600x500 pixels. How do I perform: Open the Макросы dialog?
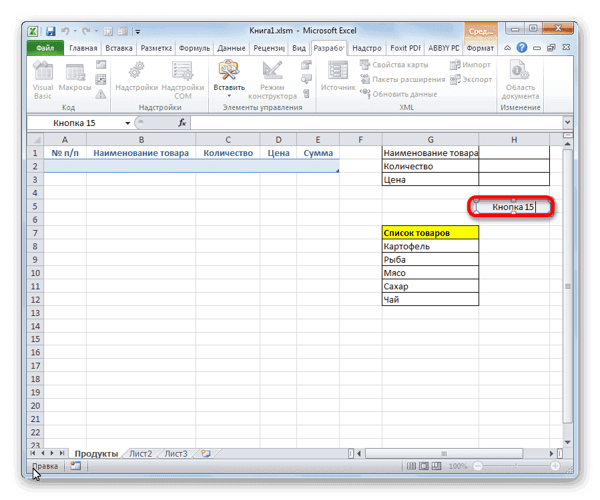(74, 78)
